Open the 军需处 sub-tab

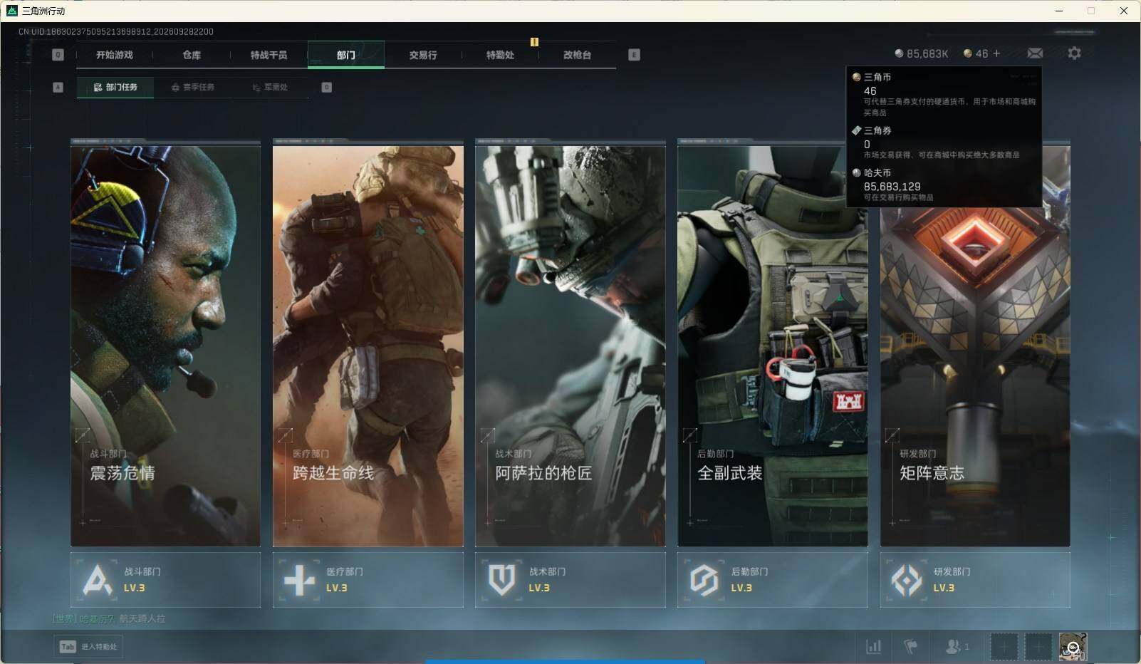(270, 87)
